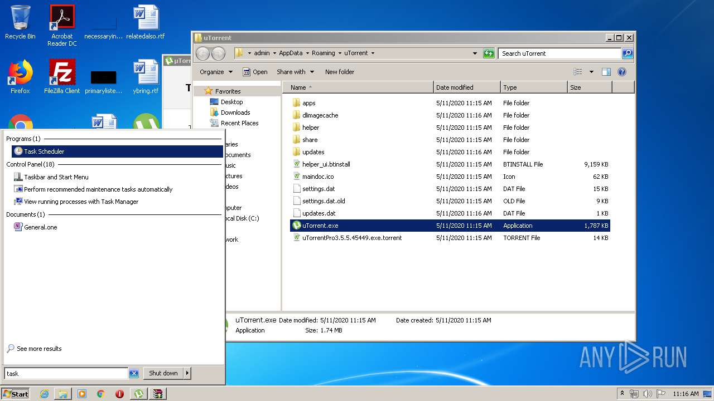Click Explorer Back navigation button

202,53
